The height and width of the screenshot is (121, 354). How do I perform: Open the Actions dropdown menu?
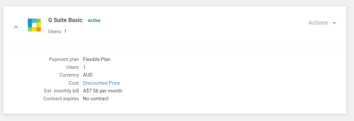[322, 23]
